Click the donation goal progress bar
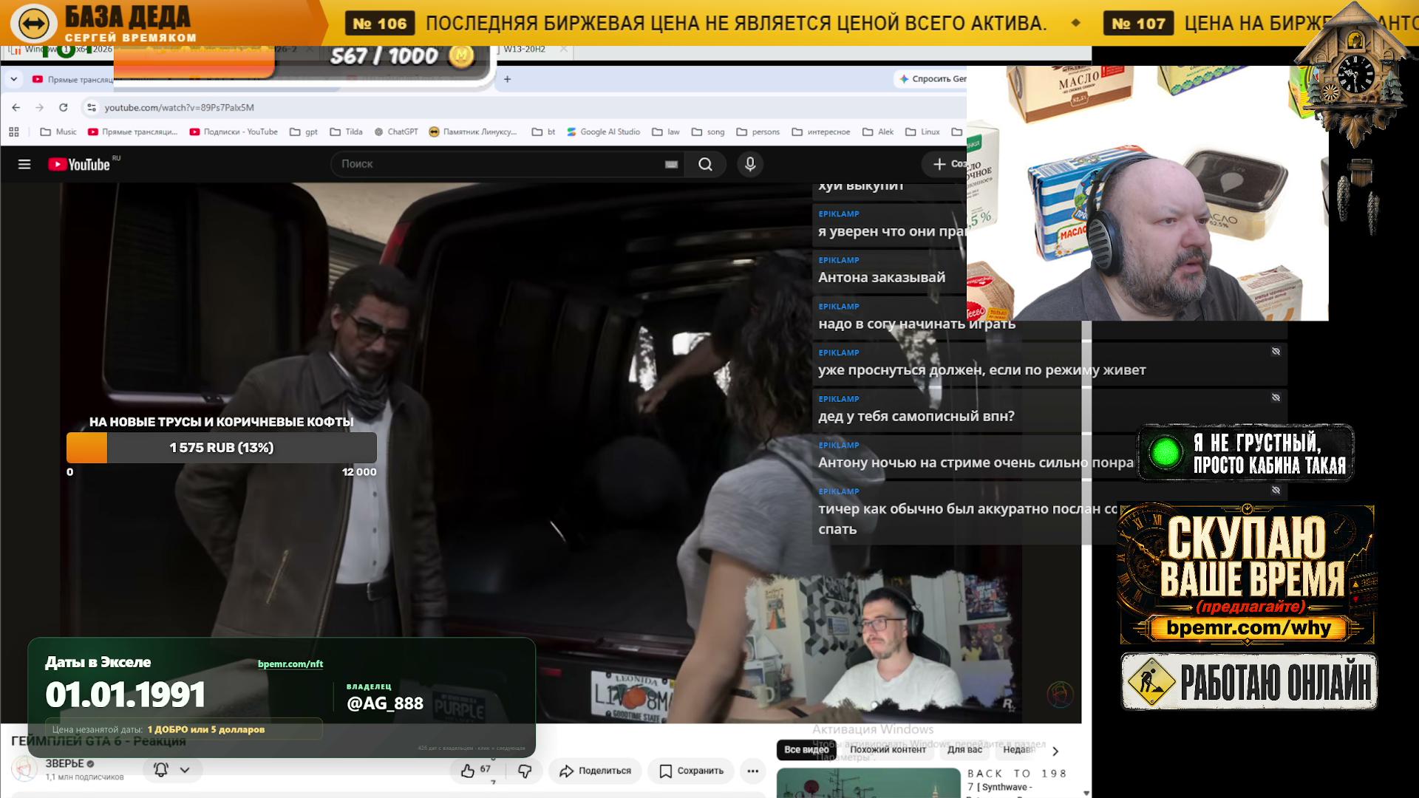This screenshot has width=1419, height=798. point(222,448)
